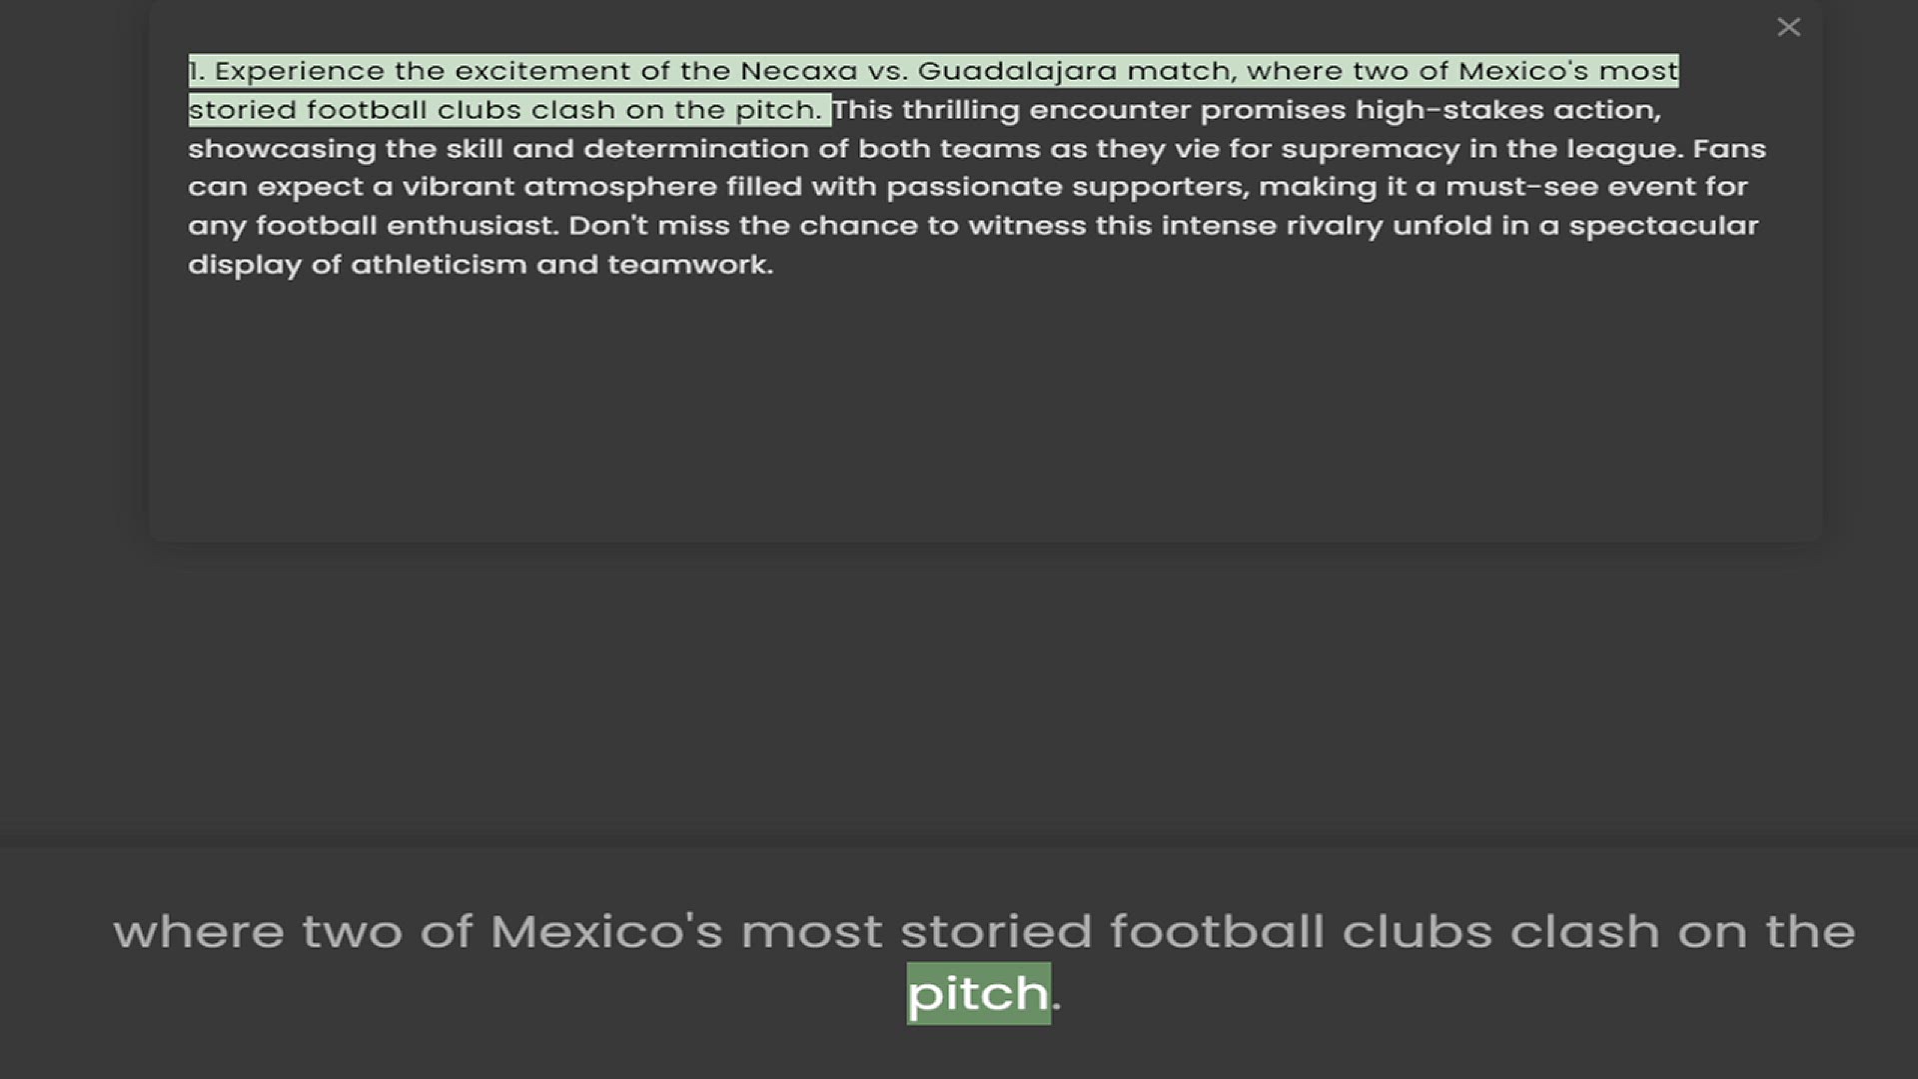Screen dimensions: 1918x1079
Task: Click the word "Guadalajara" in the paragraph
Action: (1017, 72)
